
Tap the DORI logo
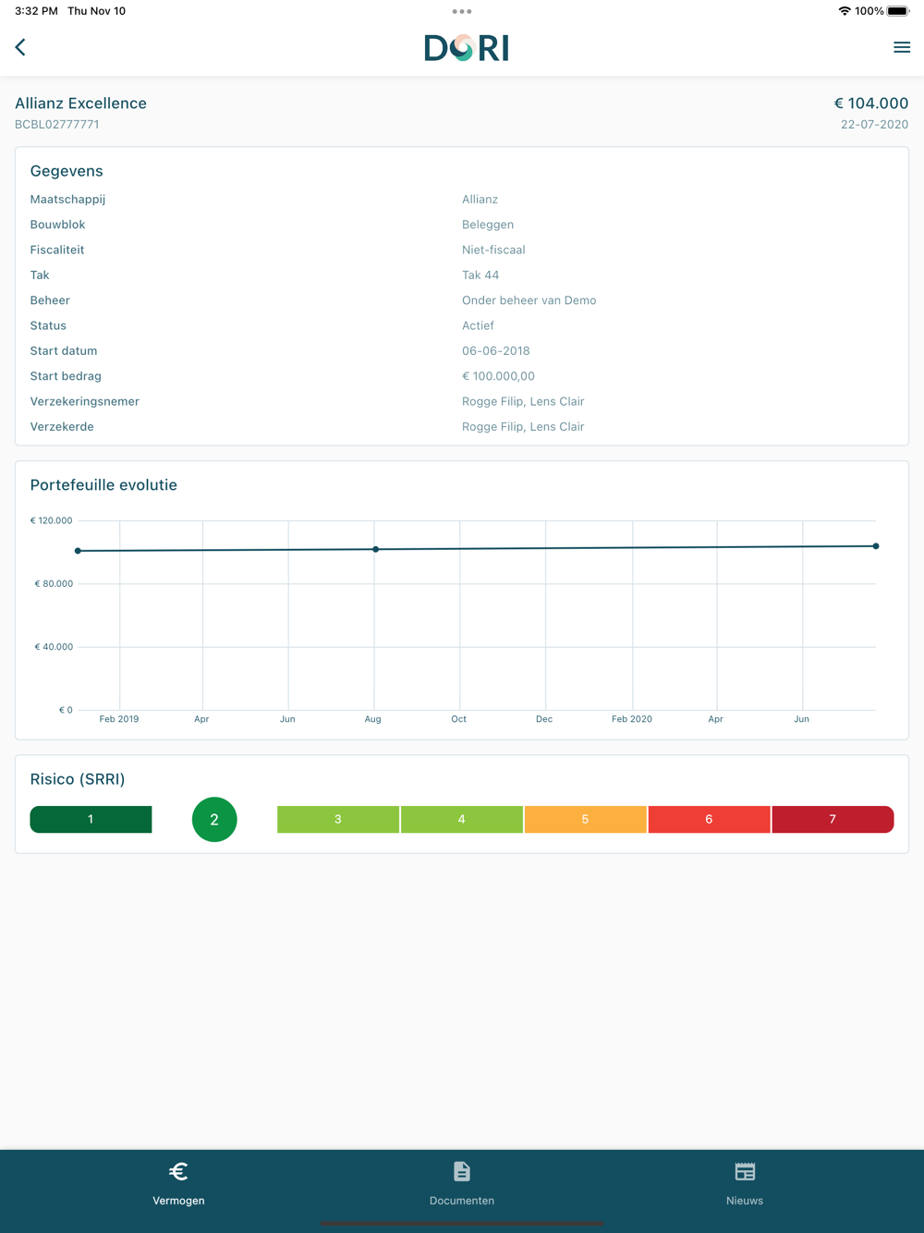click(467, 48)
